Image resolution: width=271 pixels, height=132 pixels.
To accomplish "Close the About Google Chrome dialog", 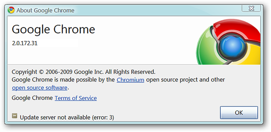I will click(x=251, y=8).
